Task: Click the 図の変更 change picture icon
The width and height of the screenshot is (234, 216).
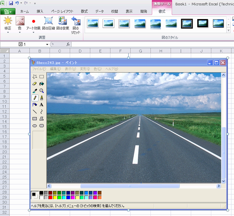Action: coord(63,23)
